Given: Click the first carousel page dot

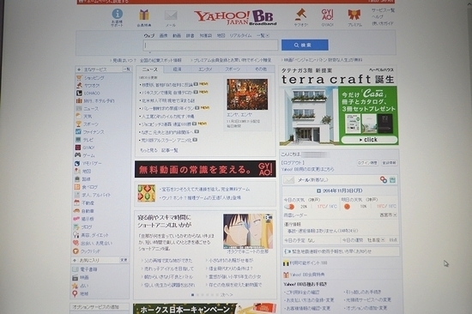Looking at the screenshot, I should (x=192, y=295).
